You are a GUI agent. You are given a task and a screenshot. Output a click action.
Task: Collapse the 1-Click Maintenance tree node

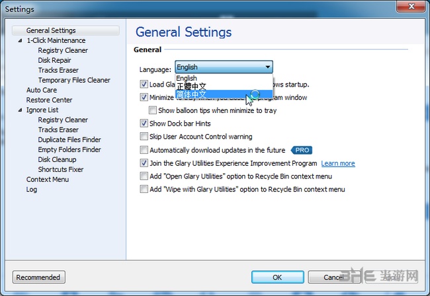coord(20,40)
